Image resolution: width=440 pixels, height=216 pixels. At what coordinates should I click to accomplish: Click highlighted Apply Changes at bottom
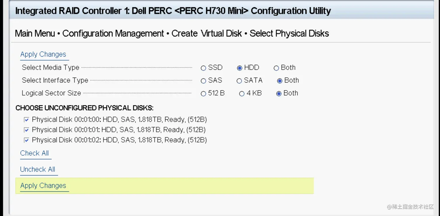(43, 186)
